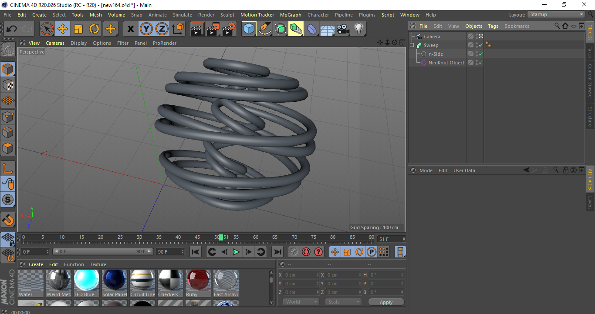Open material manager Create menu
Viewport: 595px width, 314px height.
coord(36,264)
